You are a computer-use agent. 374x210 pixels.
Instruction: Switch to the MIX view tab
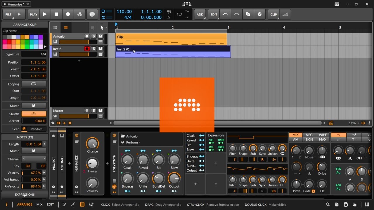click(x=39, y=204)
